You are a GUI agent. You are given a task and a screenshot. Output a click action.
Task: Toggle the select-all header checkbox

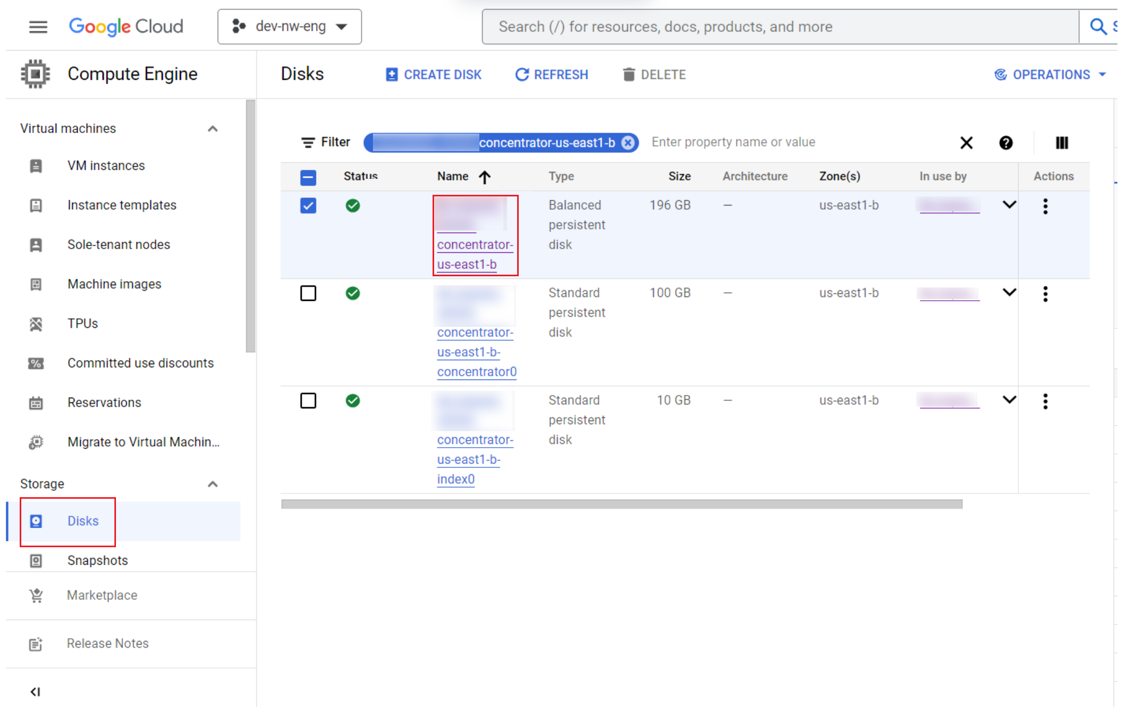click(x=308, y=177)
